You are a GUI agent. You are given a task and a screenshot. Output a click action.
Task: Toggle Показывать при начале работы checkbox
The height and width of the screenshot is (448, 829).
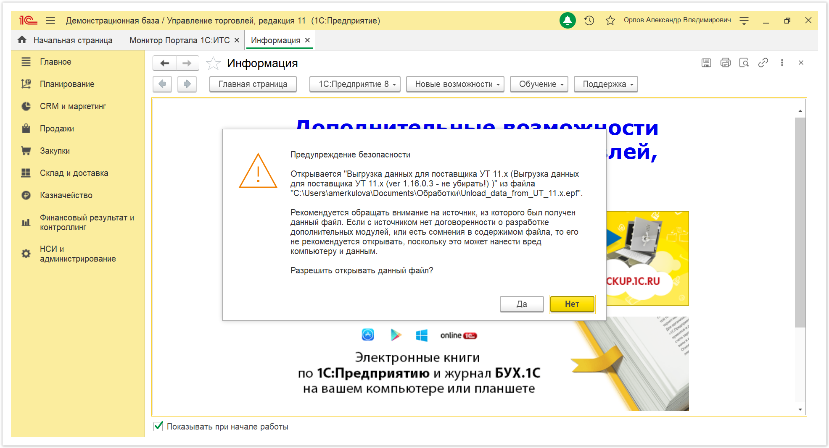[x=158, y=426]
